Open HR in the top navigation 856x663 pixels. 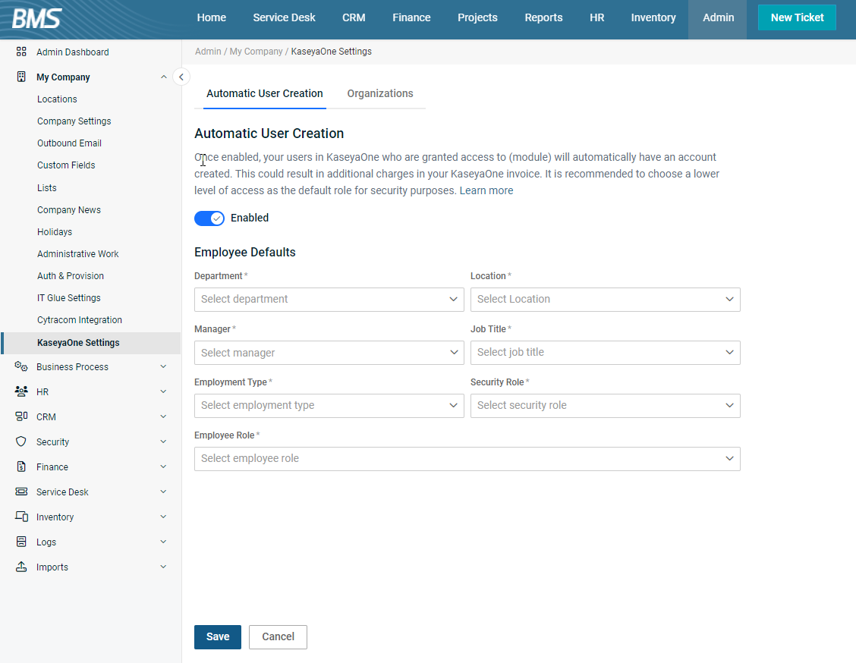(x=597, y=17)
